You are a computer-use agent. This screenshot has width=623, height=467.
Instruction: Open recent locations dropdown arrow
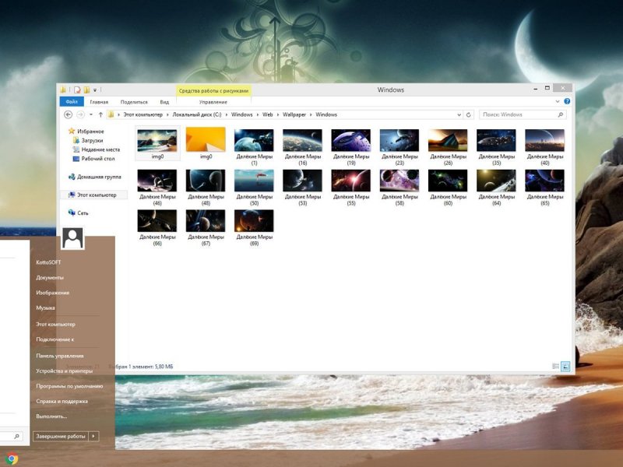(x=91, y=114)
